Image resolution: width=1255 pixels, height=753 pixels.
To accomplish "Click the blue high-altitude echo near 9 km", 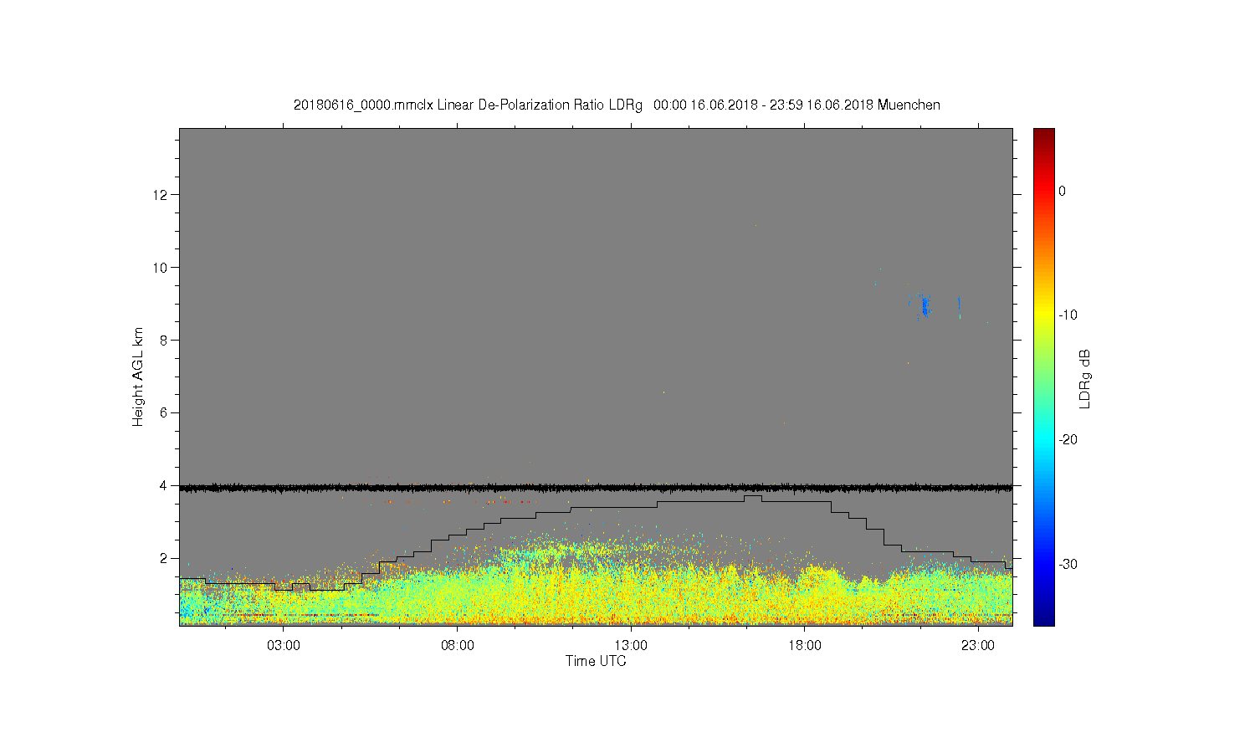I will coord(925,307).
